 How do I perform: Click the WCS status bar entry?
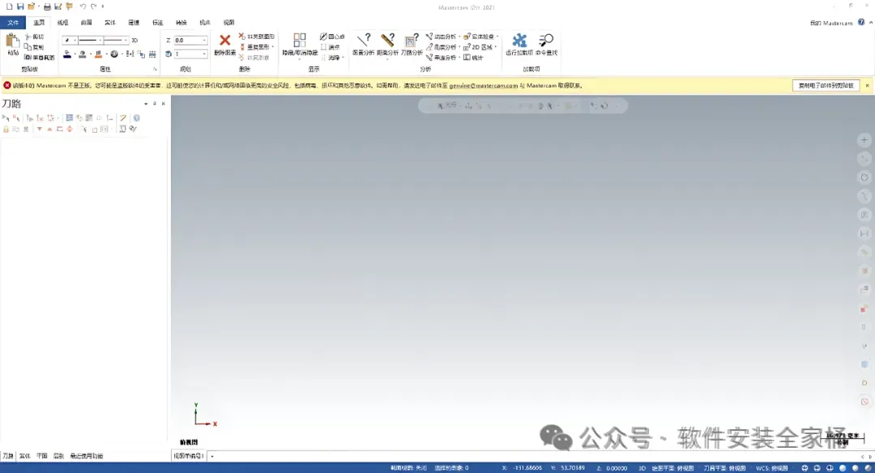click(x=772, y=468)
